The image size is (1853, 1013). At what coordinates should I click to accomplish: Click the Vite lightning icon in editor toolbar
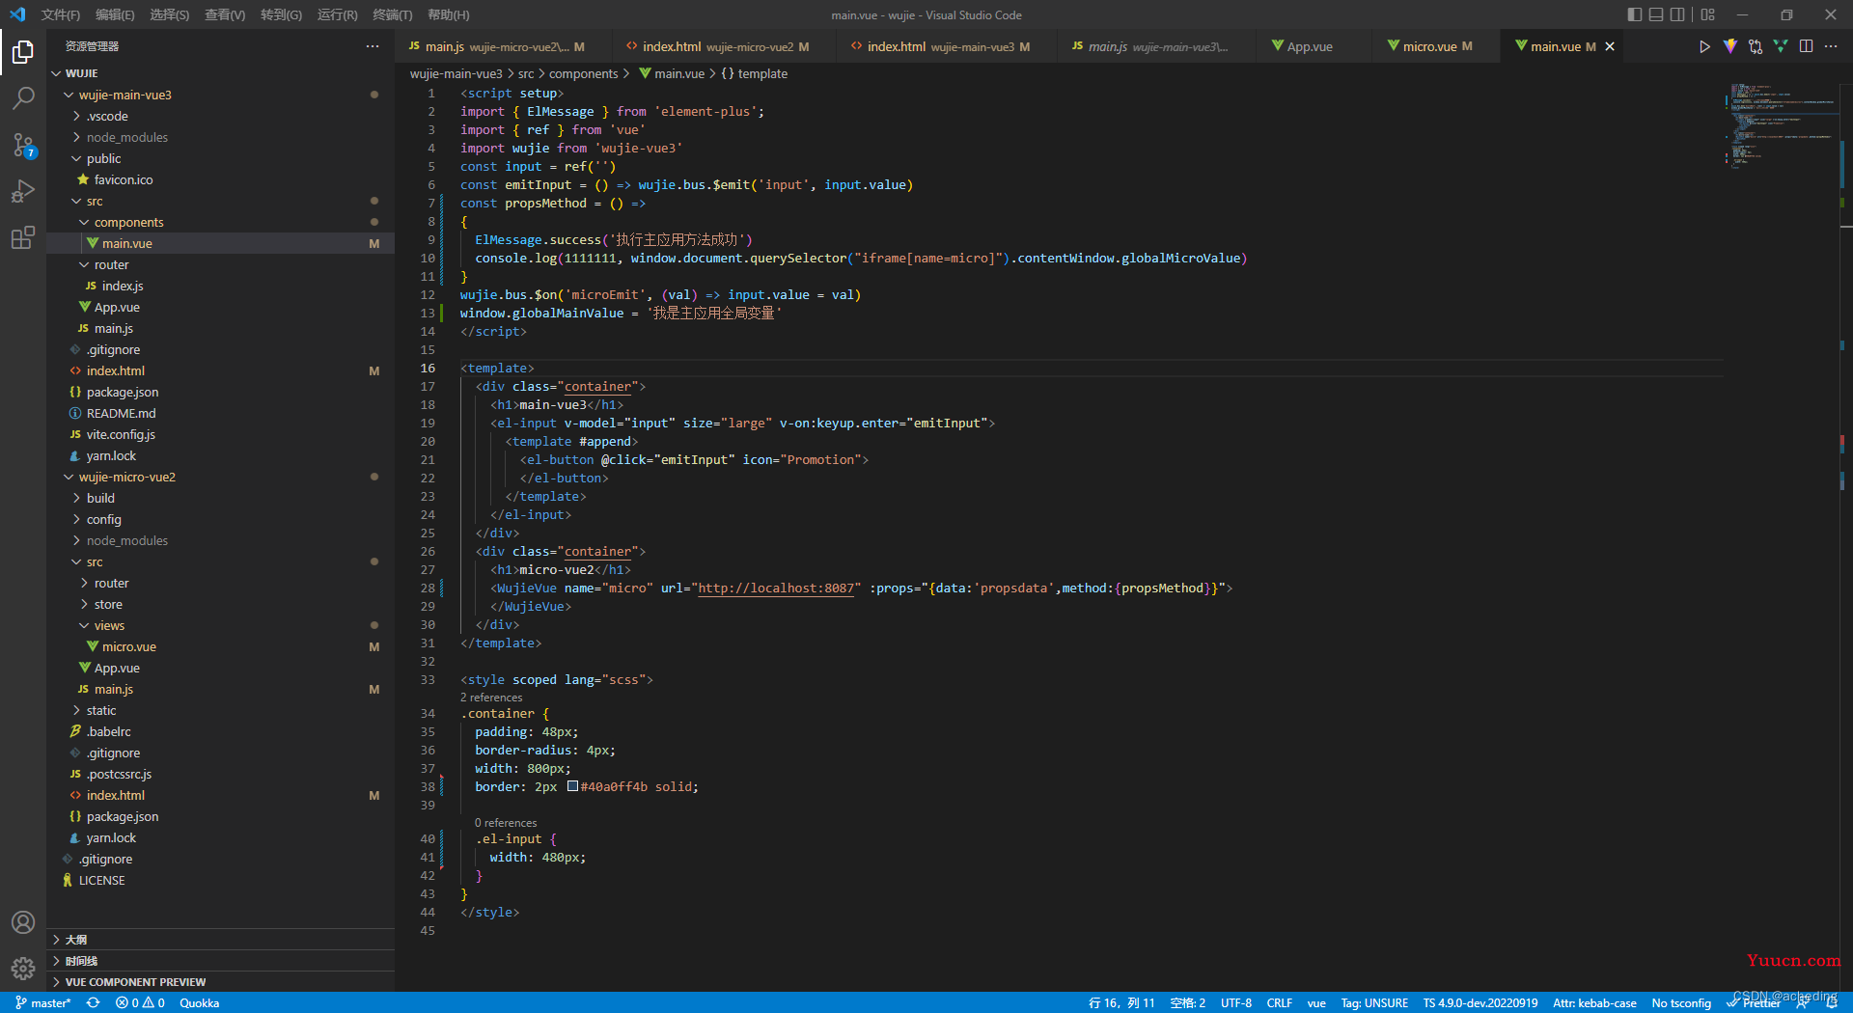[x=1729, y=46]
